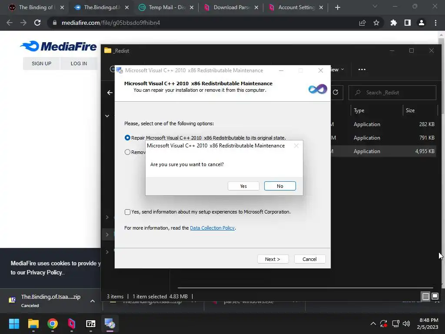The height and width of the screenshot is (334, 445).
Task: Show hidden system tray icons
Action: 373,324
